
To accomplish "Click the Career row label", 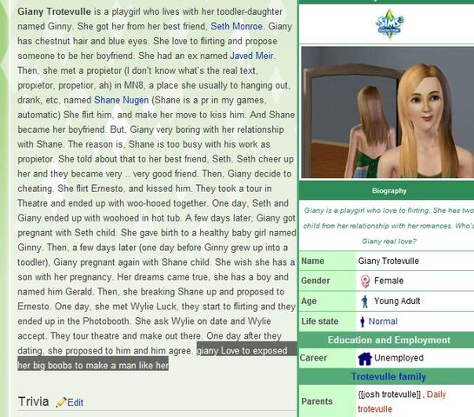I will (x=313, y=358).
